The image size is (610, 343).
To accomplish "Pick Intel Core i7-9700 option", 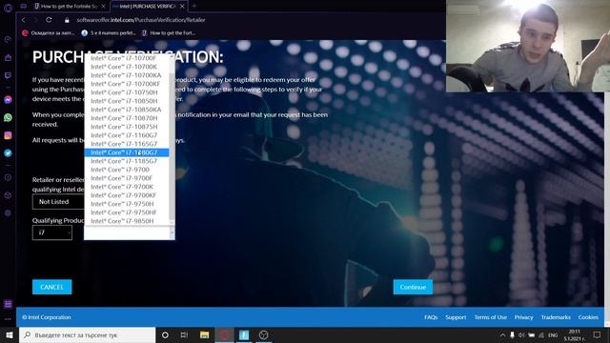I will 127,170.
